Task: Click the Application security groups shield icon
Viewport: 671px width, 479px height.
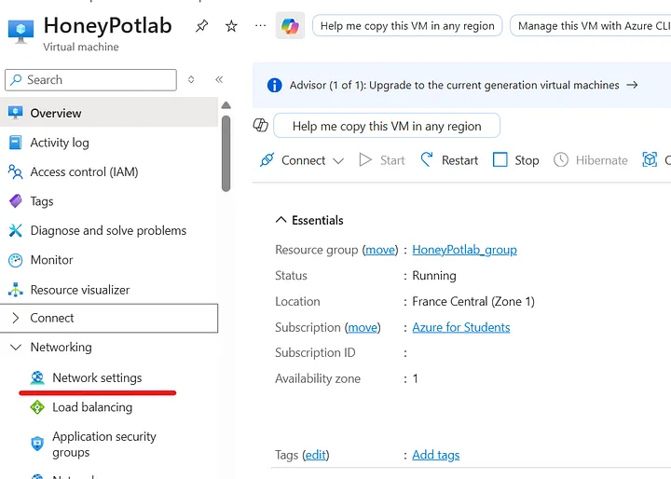Action: click(x=37, y=443)
